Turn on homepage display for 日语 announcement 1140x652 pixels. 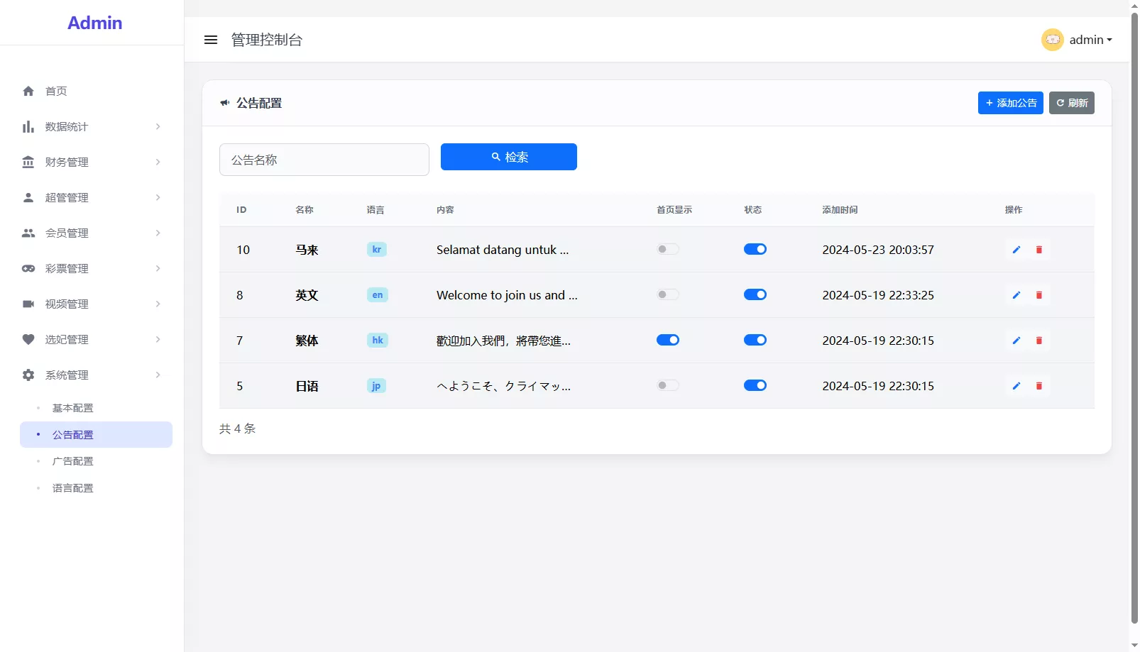667,385
